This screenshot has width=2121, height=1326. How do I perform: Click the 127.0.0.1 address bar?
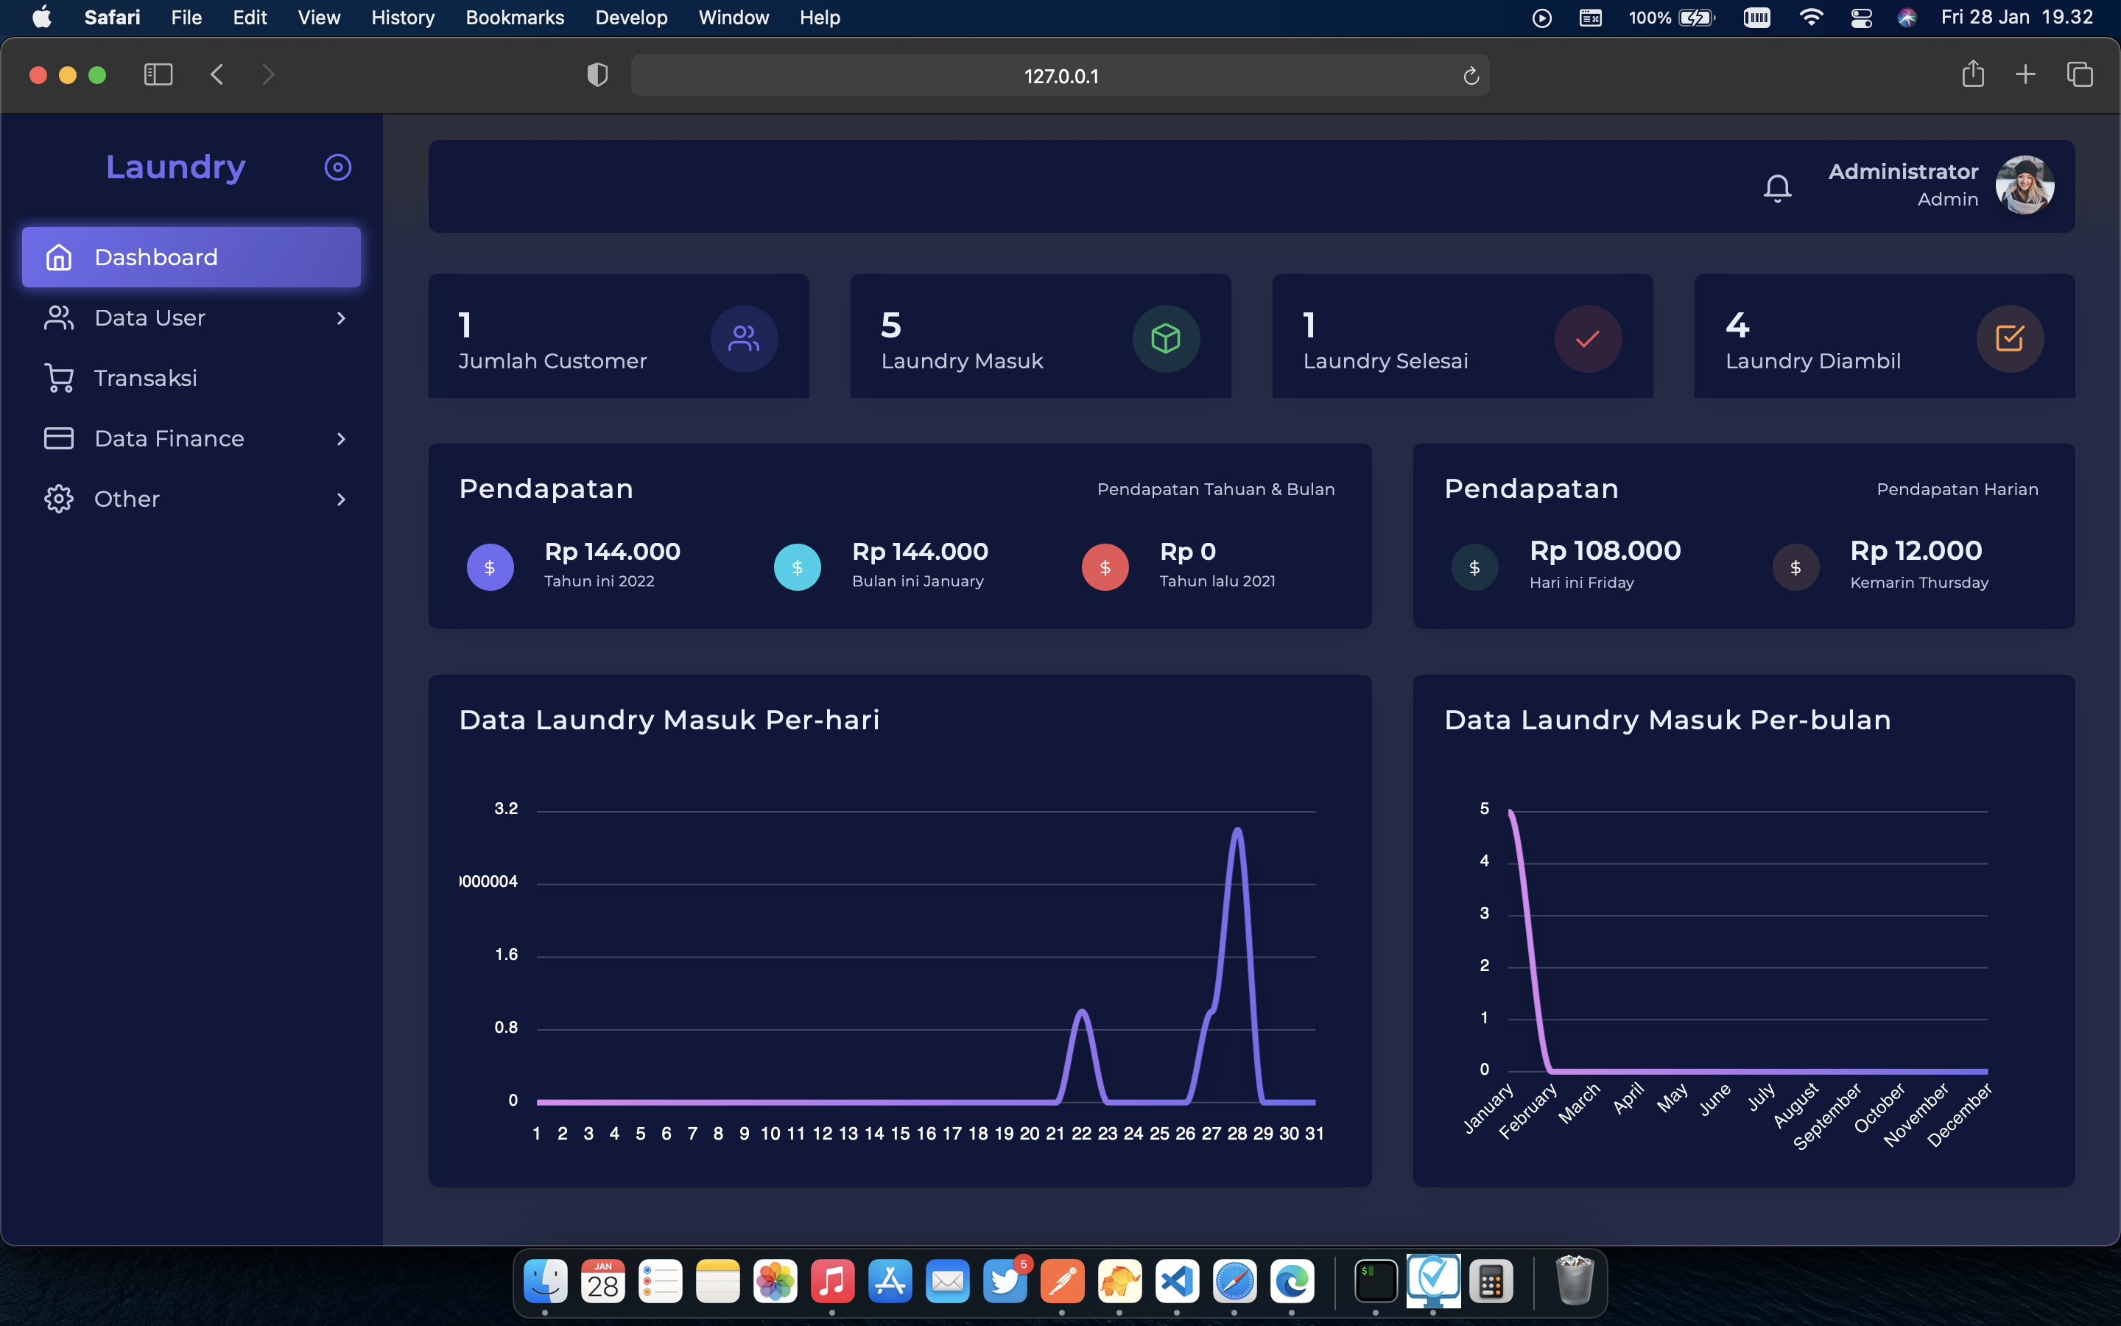click(x=1060, y=77)
